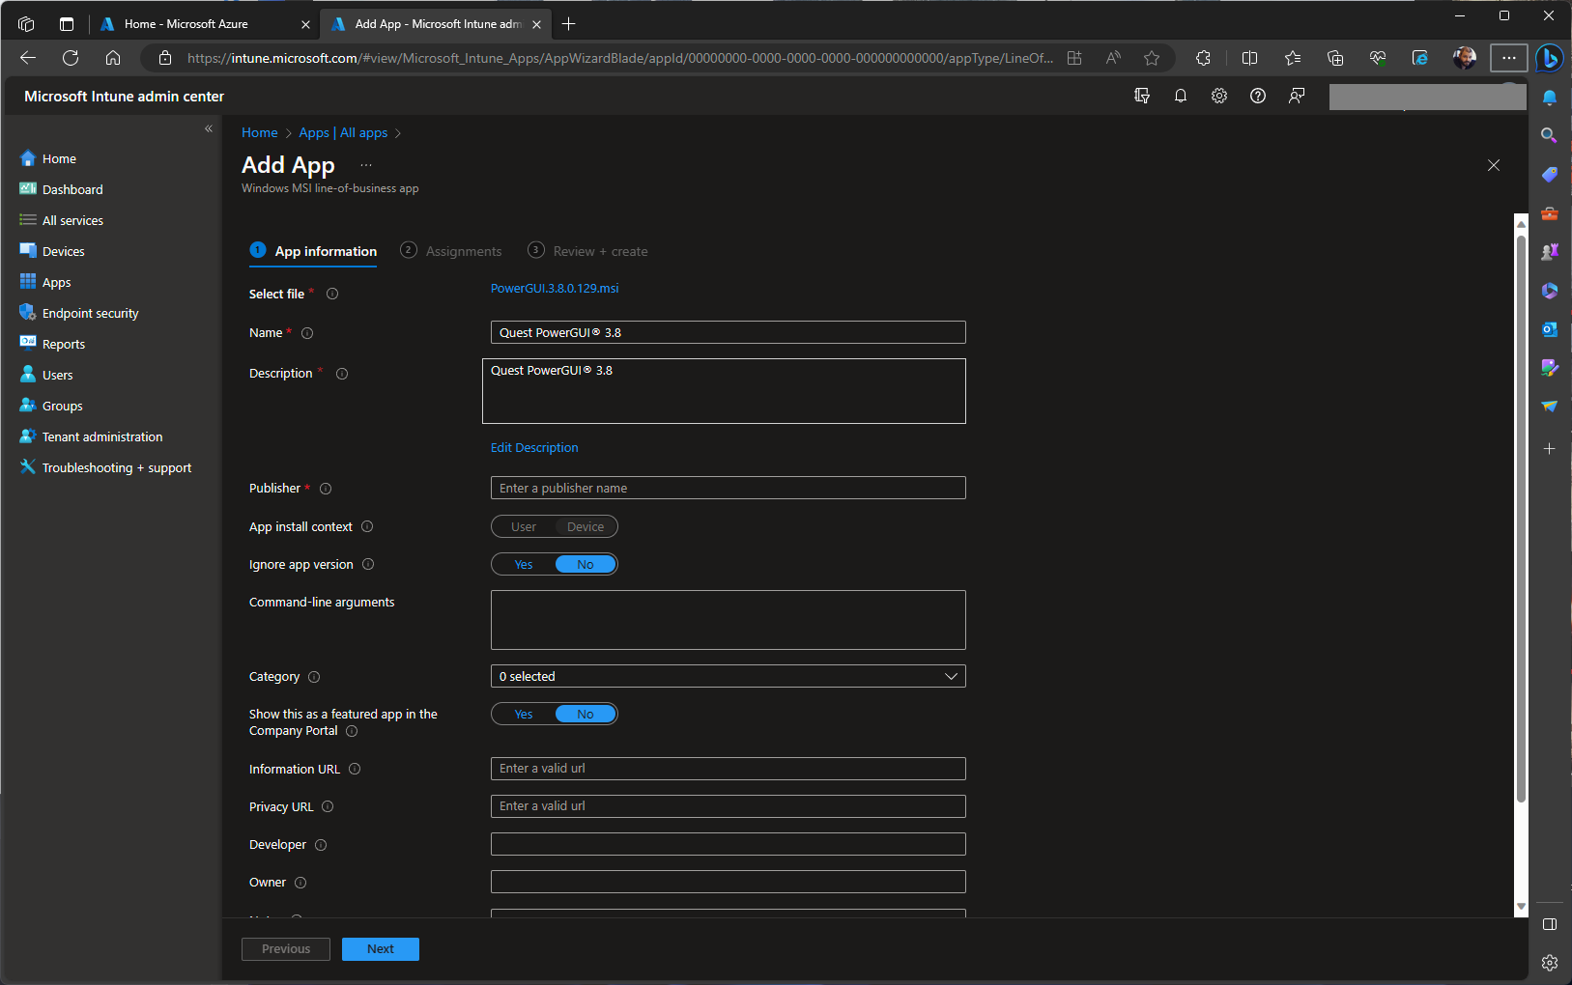Open Help question mark icon
This screenshot has width=1572, height=985.
tap(1258, 96)
